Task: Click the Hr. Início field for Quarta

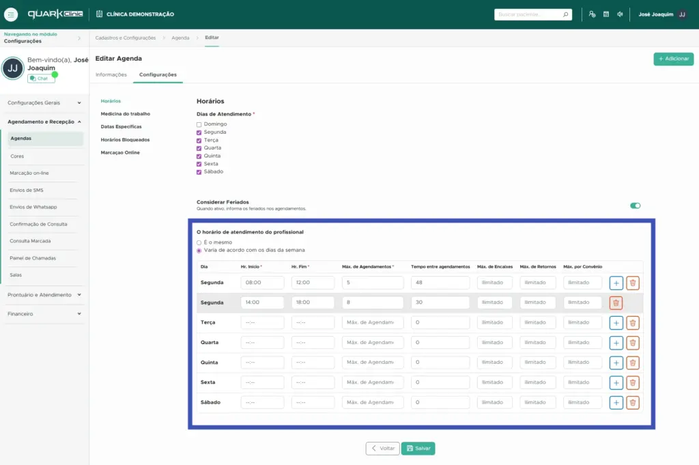Action: [262, 343]
